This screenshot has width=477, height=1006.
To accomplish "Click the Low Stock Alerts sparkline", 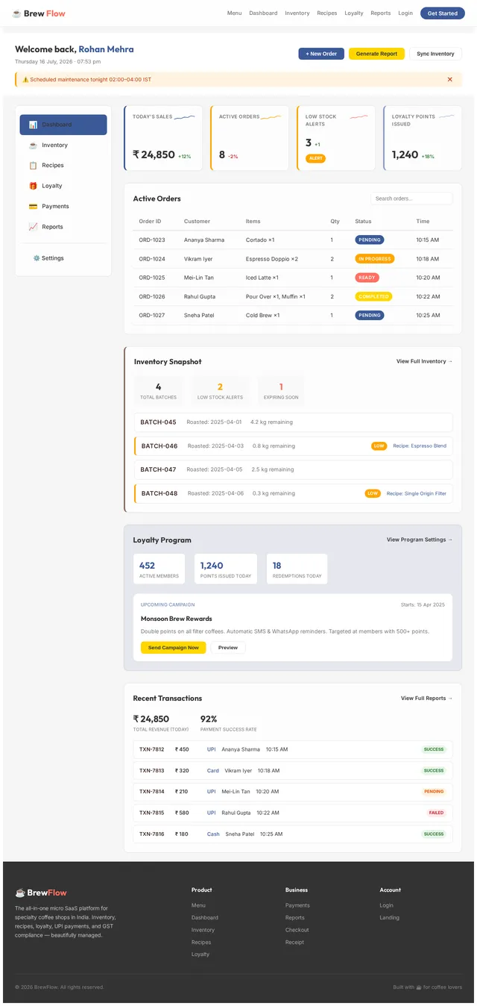I will tap(358, 116).
